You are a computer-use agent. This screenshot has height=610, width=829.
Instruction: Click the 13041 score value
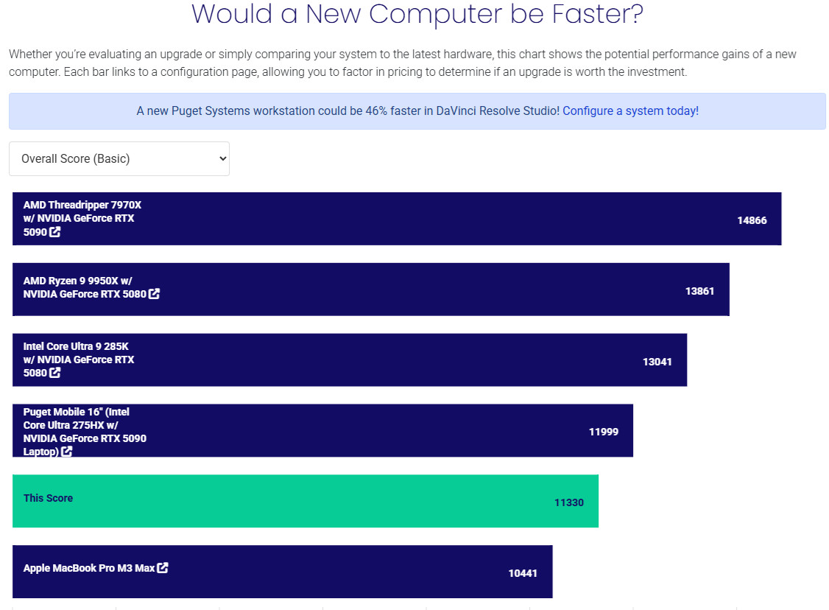[x=657, y=362]
